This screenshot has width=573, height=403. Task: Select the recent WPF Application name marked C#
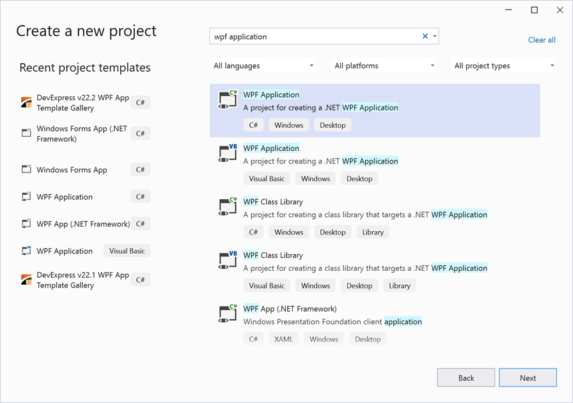(65, 197)
